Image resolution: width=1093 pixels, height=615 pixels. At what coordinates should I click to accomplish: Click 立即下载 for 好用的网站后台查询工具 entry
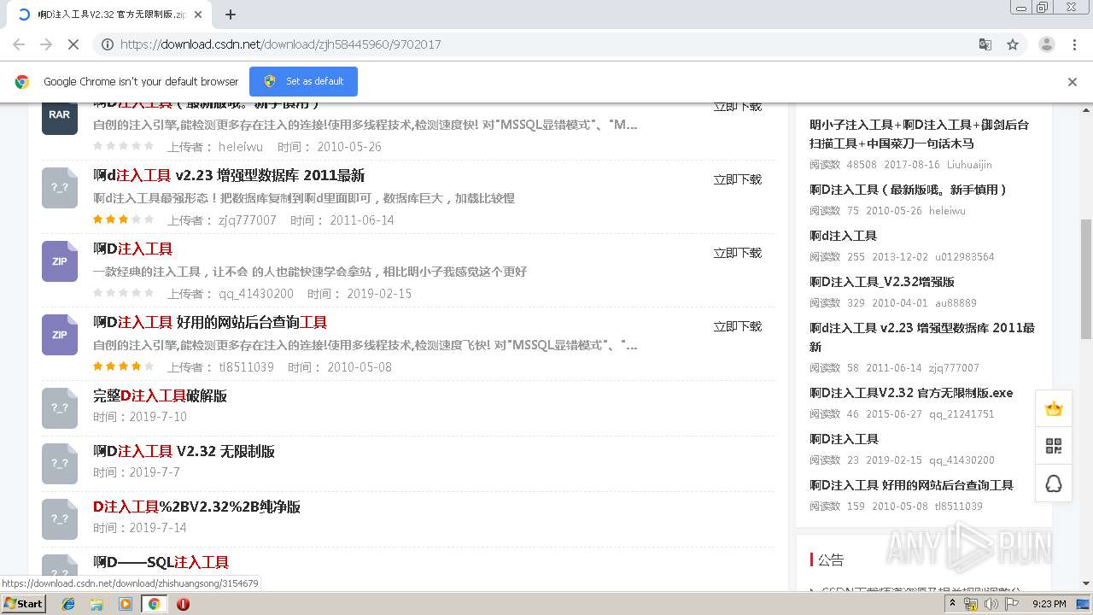738,326
